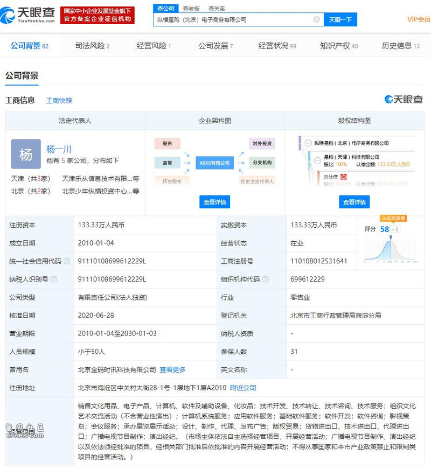Open the help icon beside 纳税人识别号
431x469 pixels.
pos(54,279)
